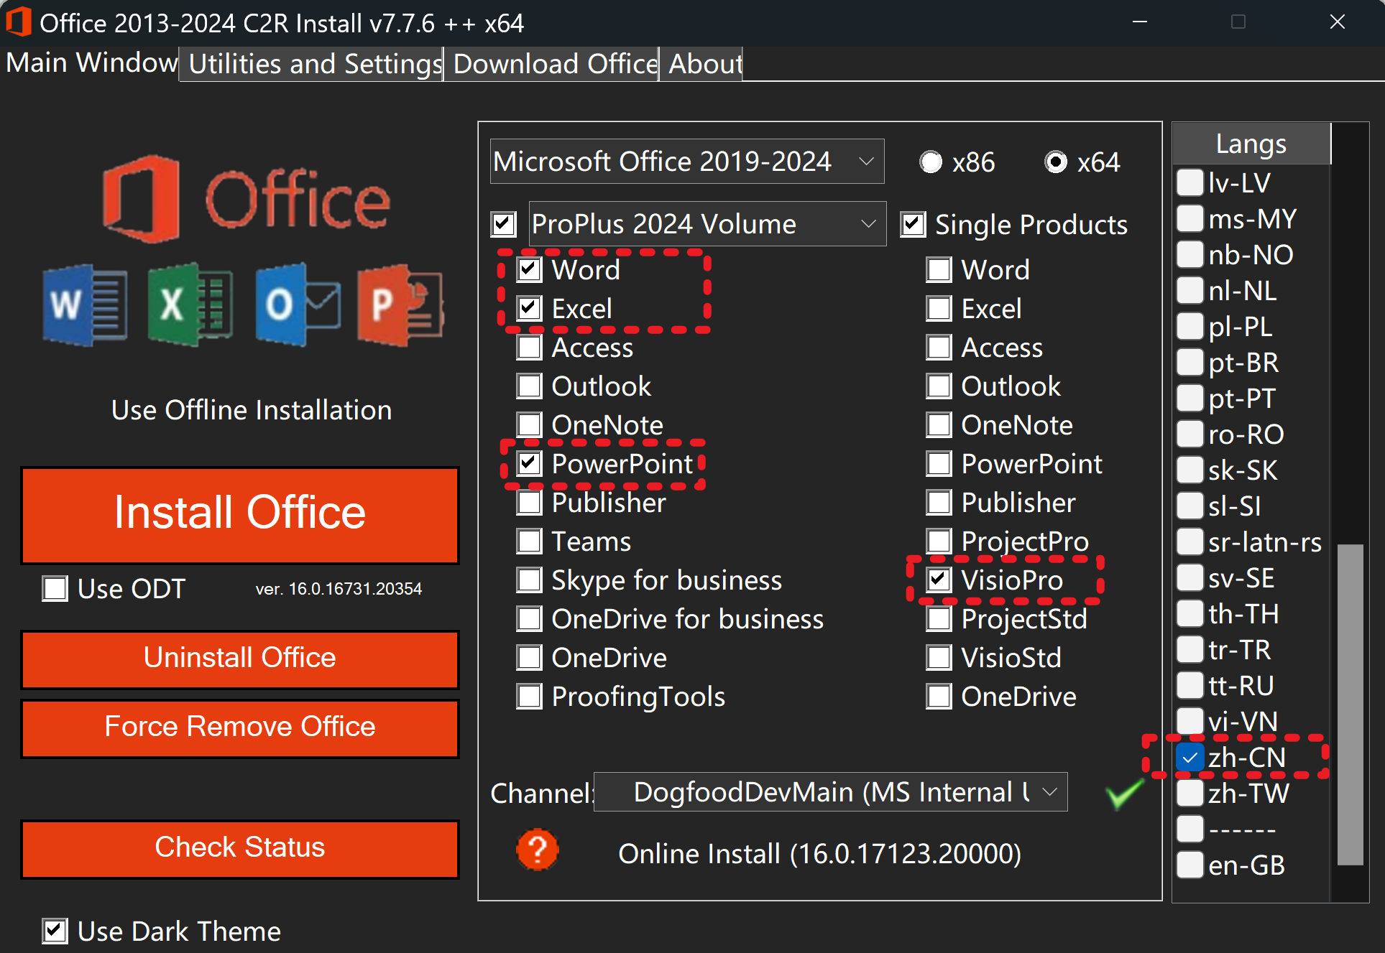Click the Office icon in the title bar
Screen dimensions: 1385x953
[19, 22]
